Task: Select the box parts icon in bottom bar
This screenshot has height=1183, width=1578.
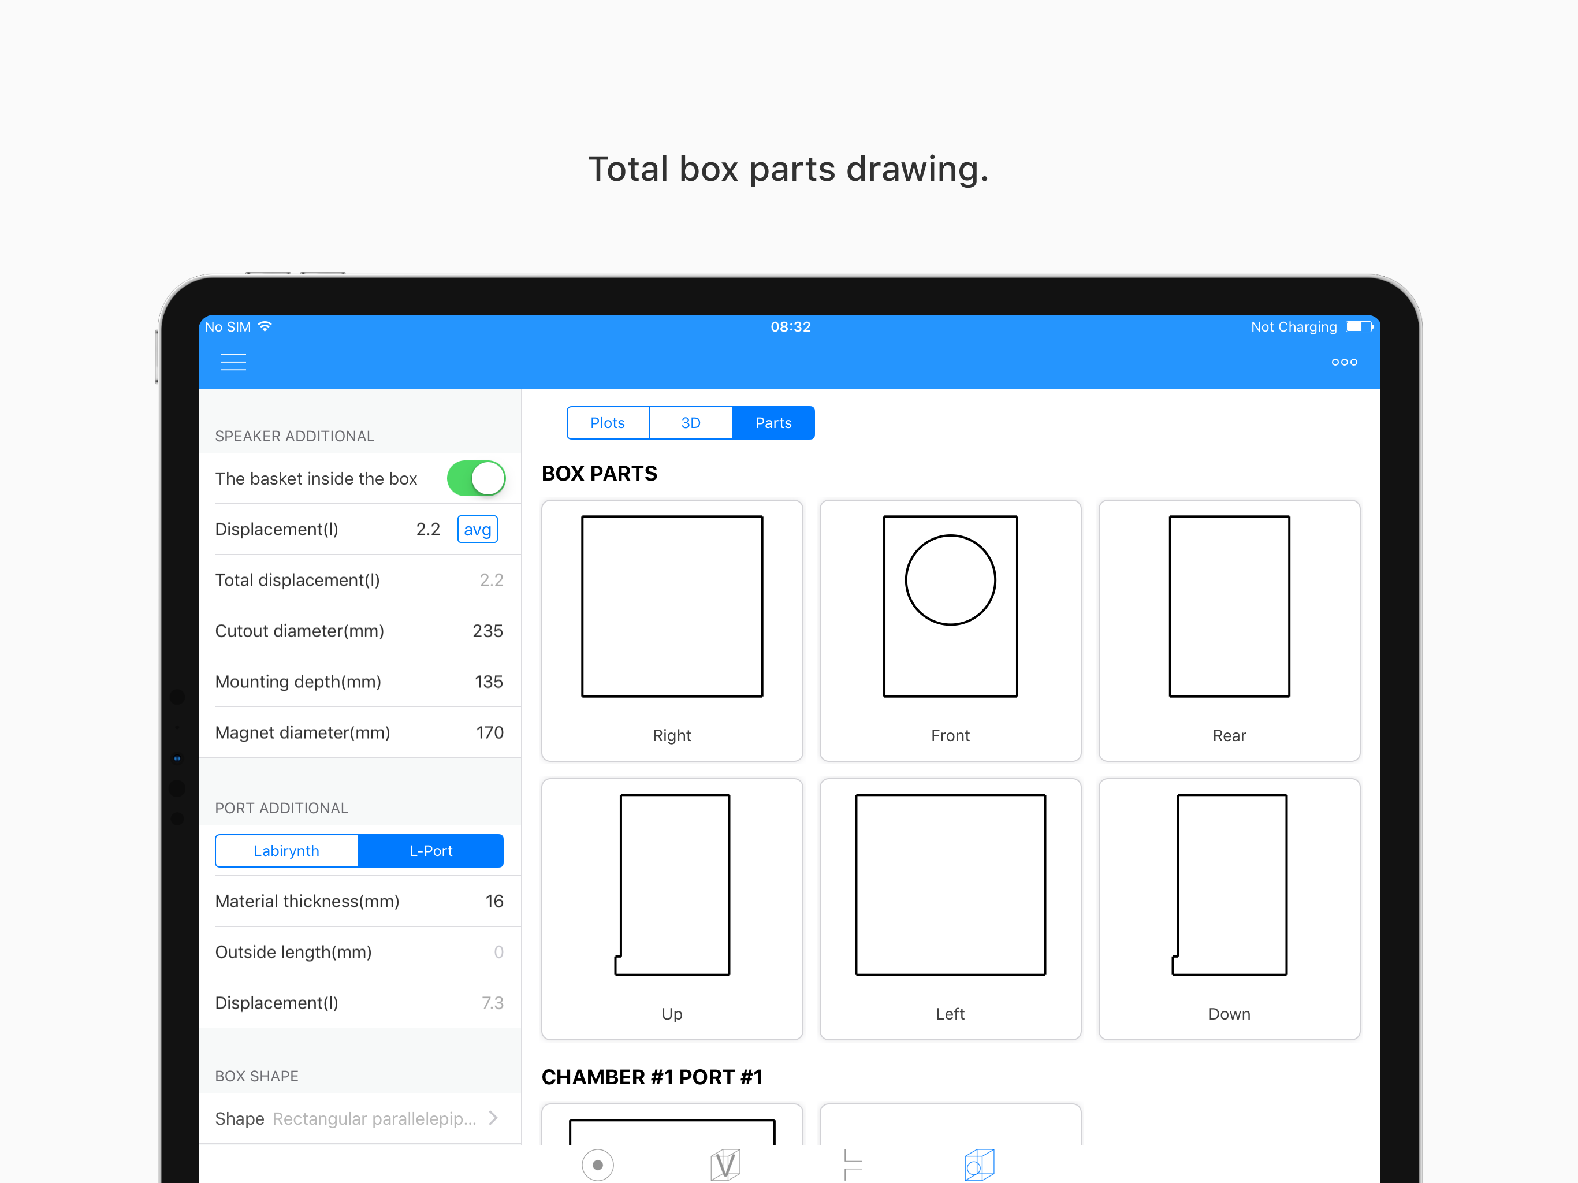Action: pos(979,1165)
